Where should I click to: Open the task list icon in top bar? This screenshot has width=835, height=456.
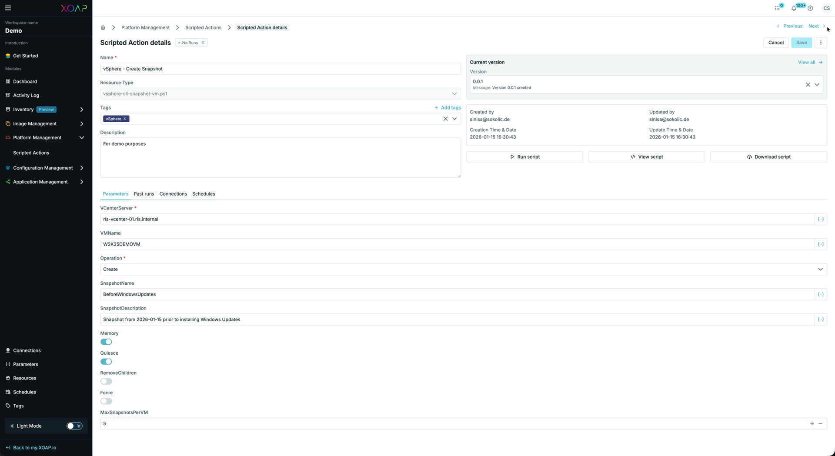click(778, 8)
